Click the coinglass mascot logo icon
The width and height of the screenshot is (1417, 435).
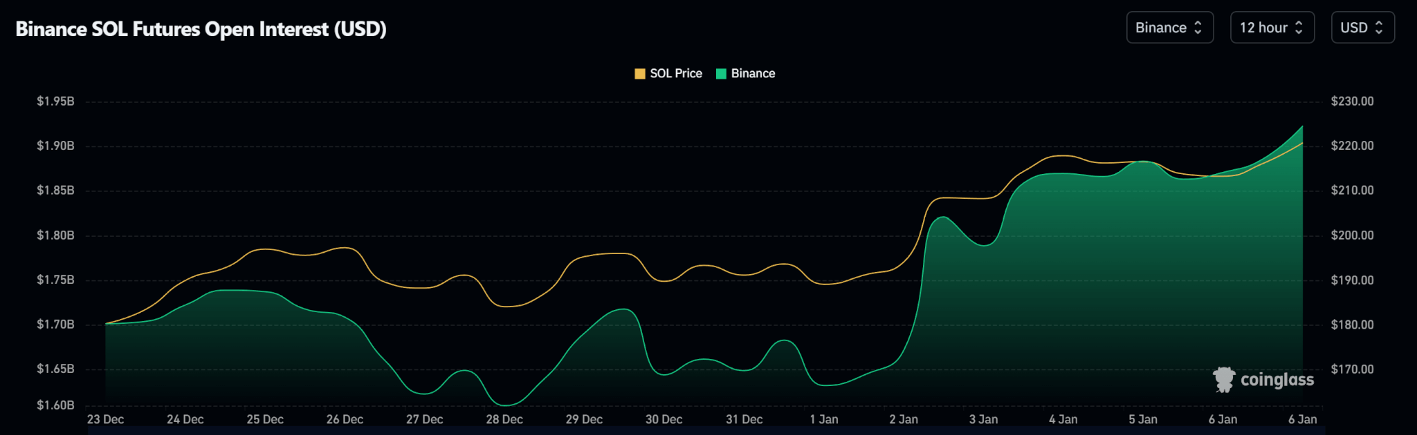coord(1223,380)
